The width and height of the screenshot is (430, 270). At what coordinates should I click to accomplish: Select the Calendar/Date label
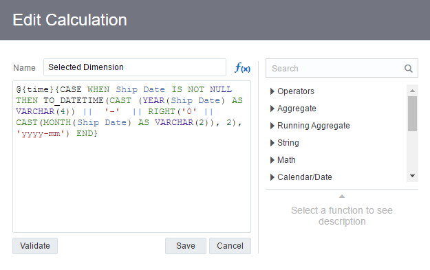305,177
